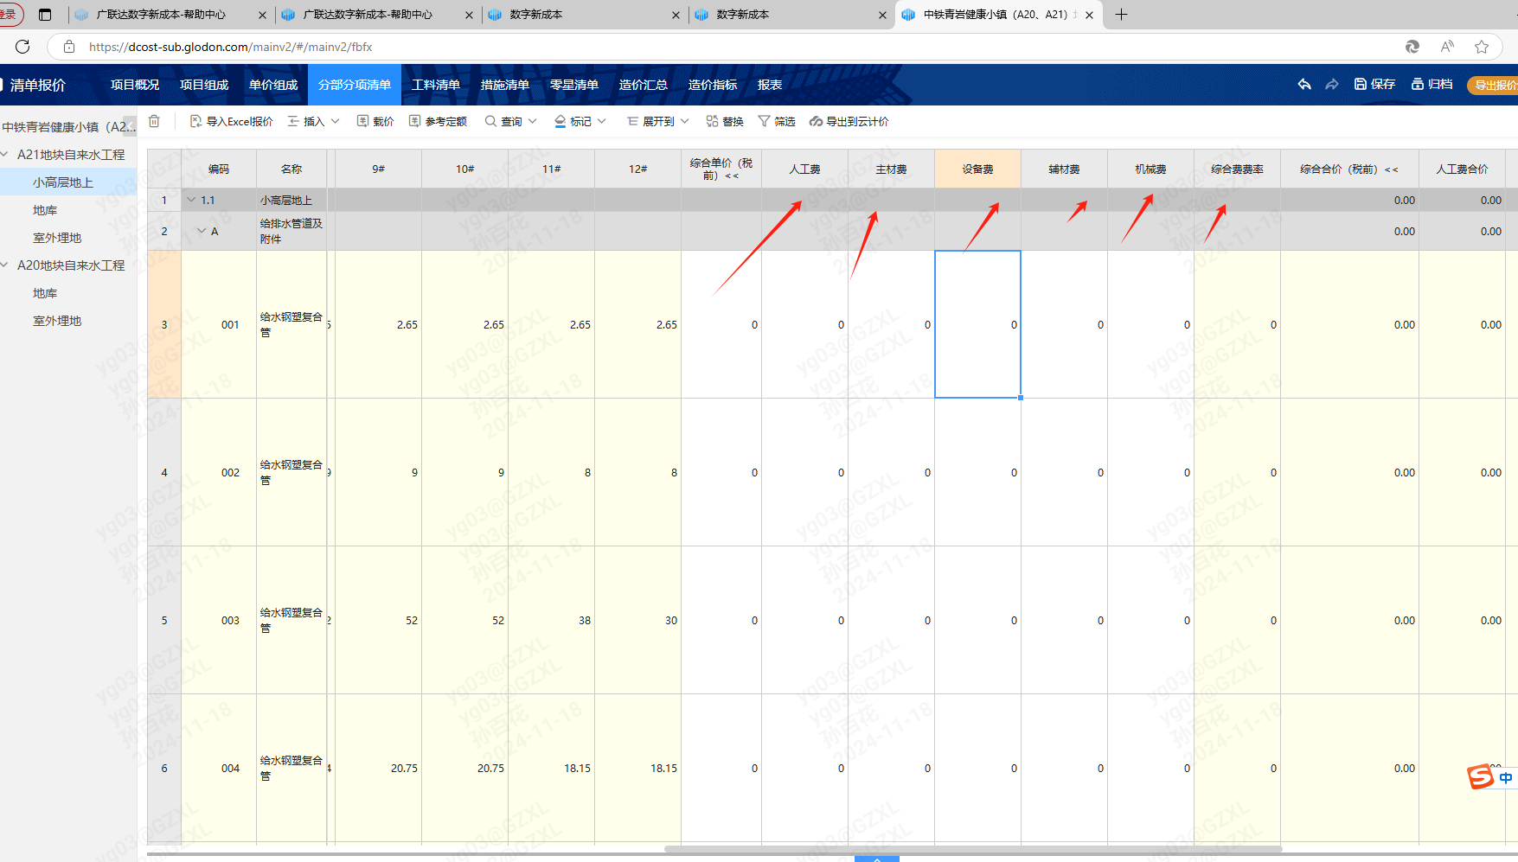Select the project root 中铁青岩健康小镇

pyautogui.click(x=68, y=127)
